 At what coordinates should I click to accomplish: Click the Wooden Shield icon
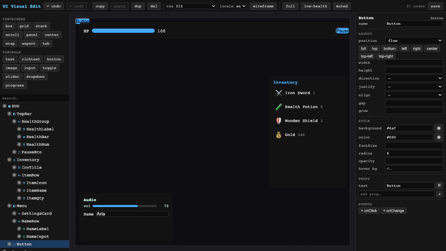click(x=279, y=121)
